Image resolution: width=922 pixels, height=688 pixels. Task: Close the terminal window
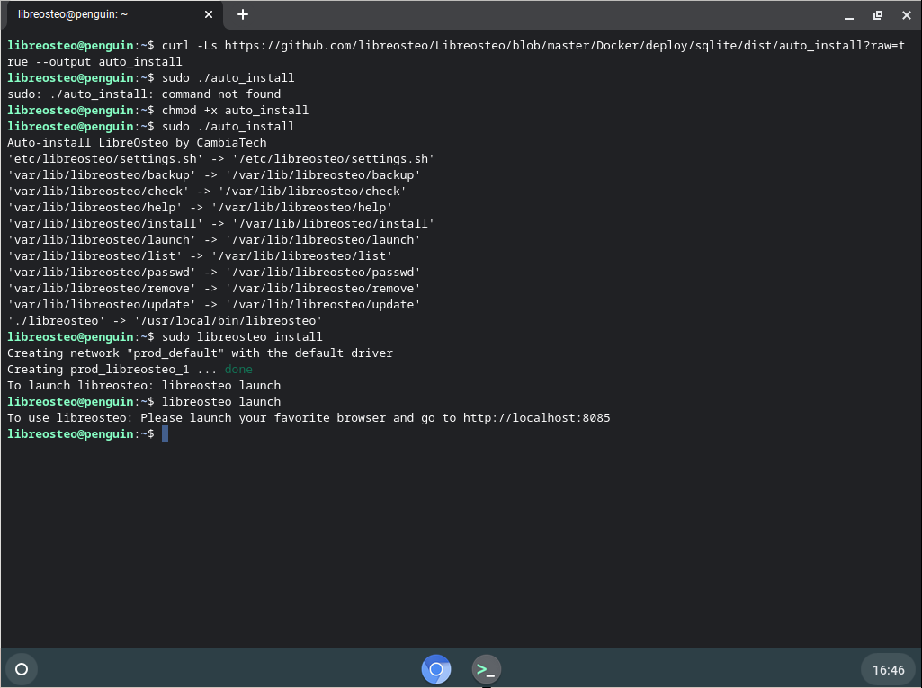coord(906,15)
